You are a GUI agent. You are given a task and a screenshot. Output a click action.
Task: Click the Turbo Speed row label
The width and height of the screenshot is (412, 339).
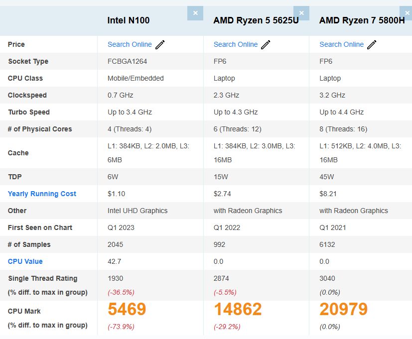28,112
